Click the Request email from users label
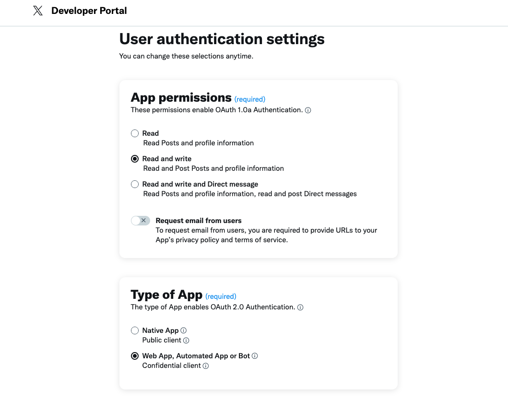The width and height of the screenshot is (508, 401). pyautogui.click(x=199, y=221)
